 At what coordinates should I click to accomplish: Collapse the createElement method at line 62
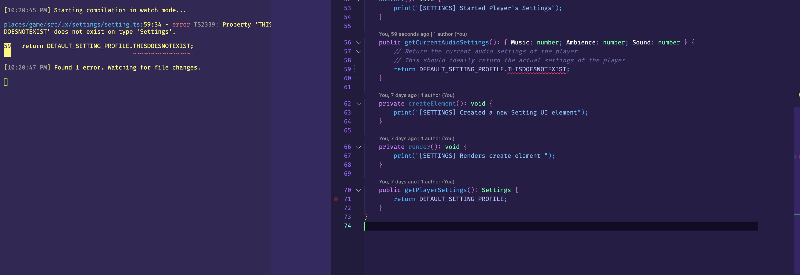click(x=359, y=104)
